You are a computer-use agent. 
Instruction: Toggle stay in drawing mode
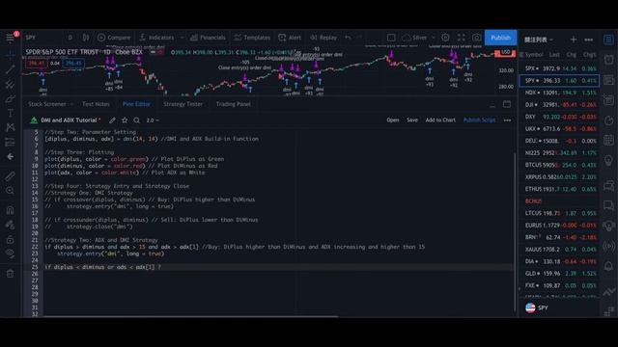tap(10, 225)
